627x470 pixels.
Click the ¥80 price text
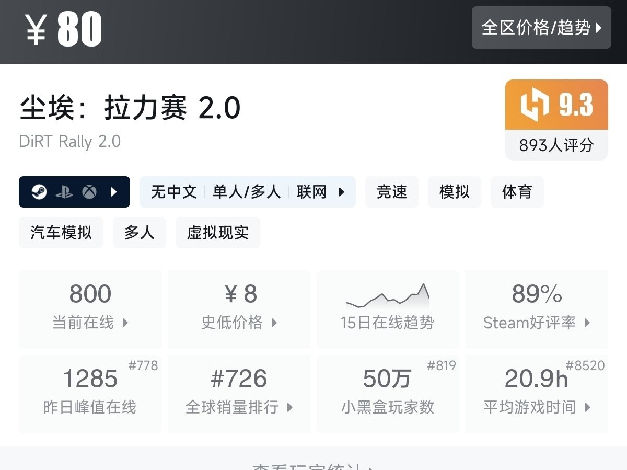(63, 30)
